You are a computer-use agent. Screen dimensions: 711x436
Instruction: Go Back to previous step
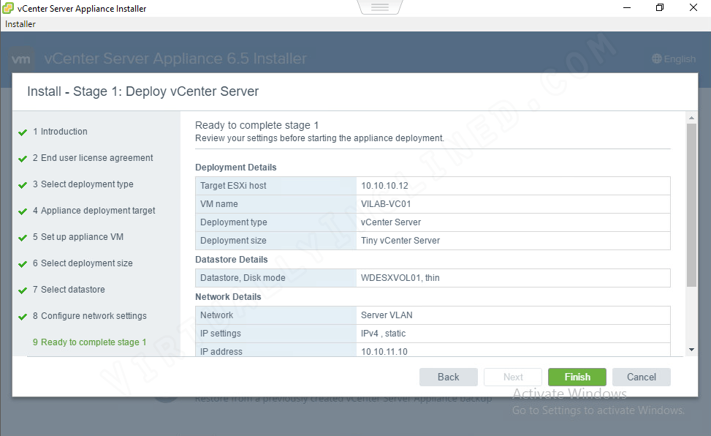(448, 377)
